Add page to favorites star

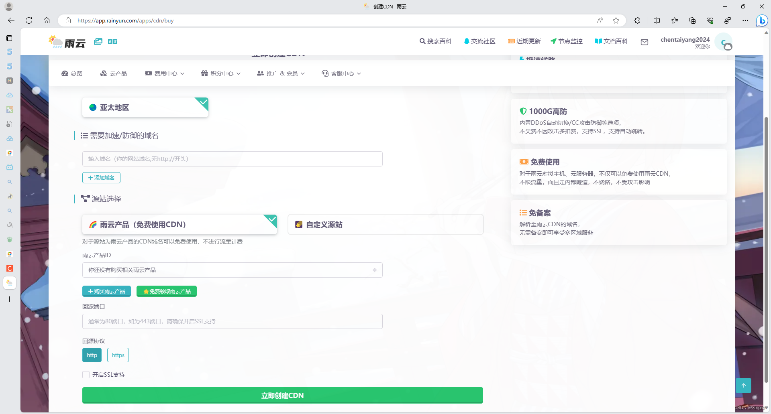click(x=616, y=20)
